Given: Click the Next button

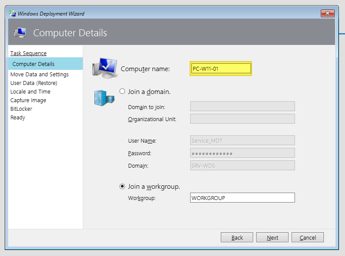Looking at the screenshot, I should (x=272, y=237).
